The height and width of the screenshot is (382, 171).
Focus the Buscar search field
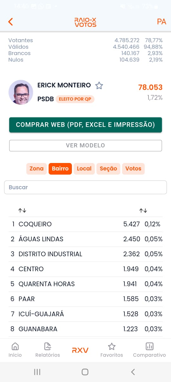[x=85, y=187]
